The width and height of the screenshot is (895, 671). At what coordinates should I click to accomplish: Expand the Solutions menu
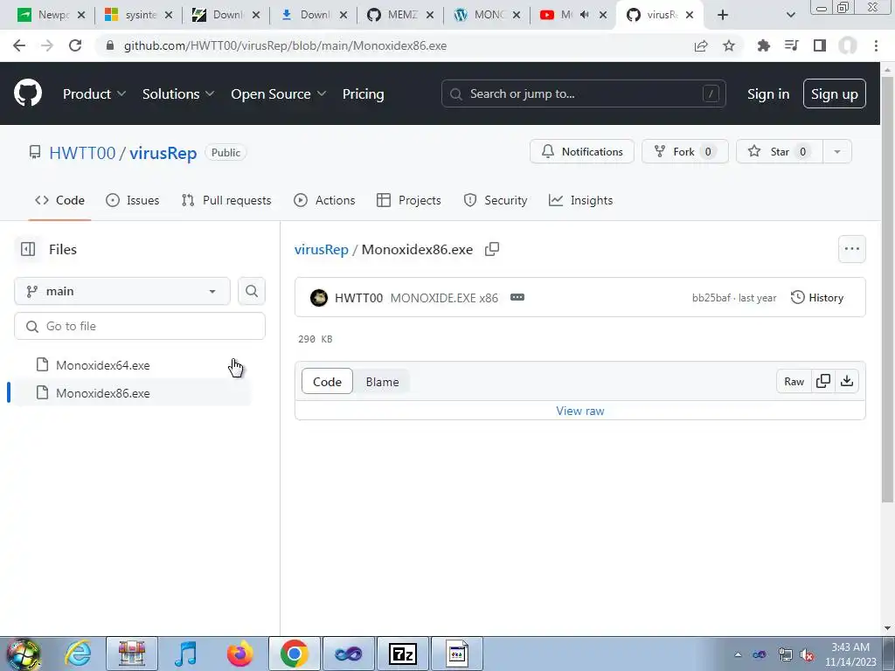pyautogui.click(x=178, y=93)
